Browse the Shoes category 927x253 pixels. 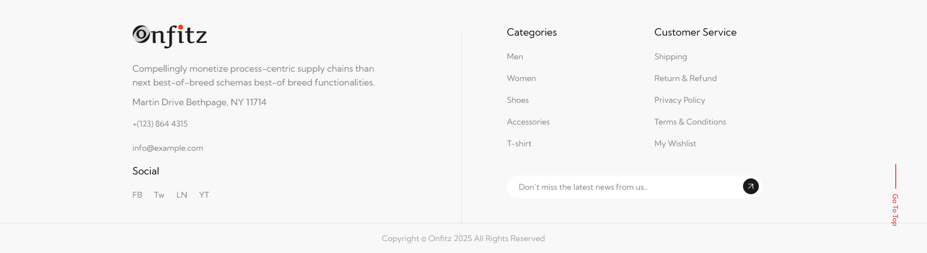coord(518,100)
